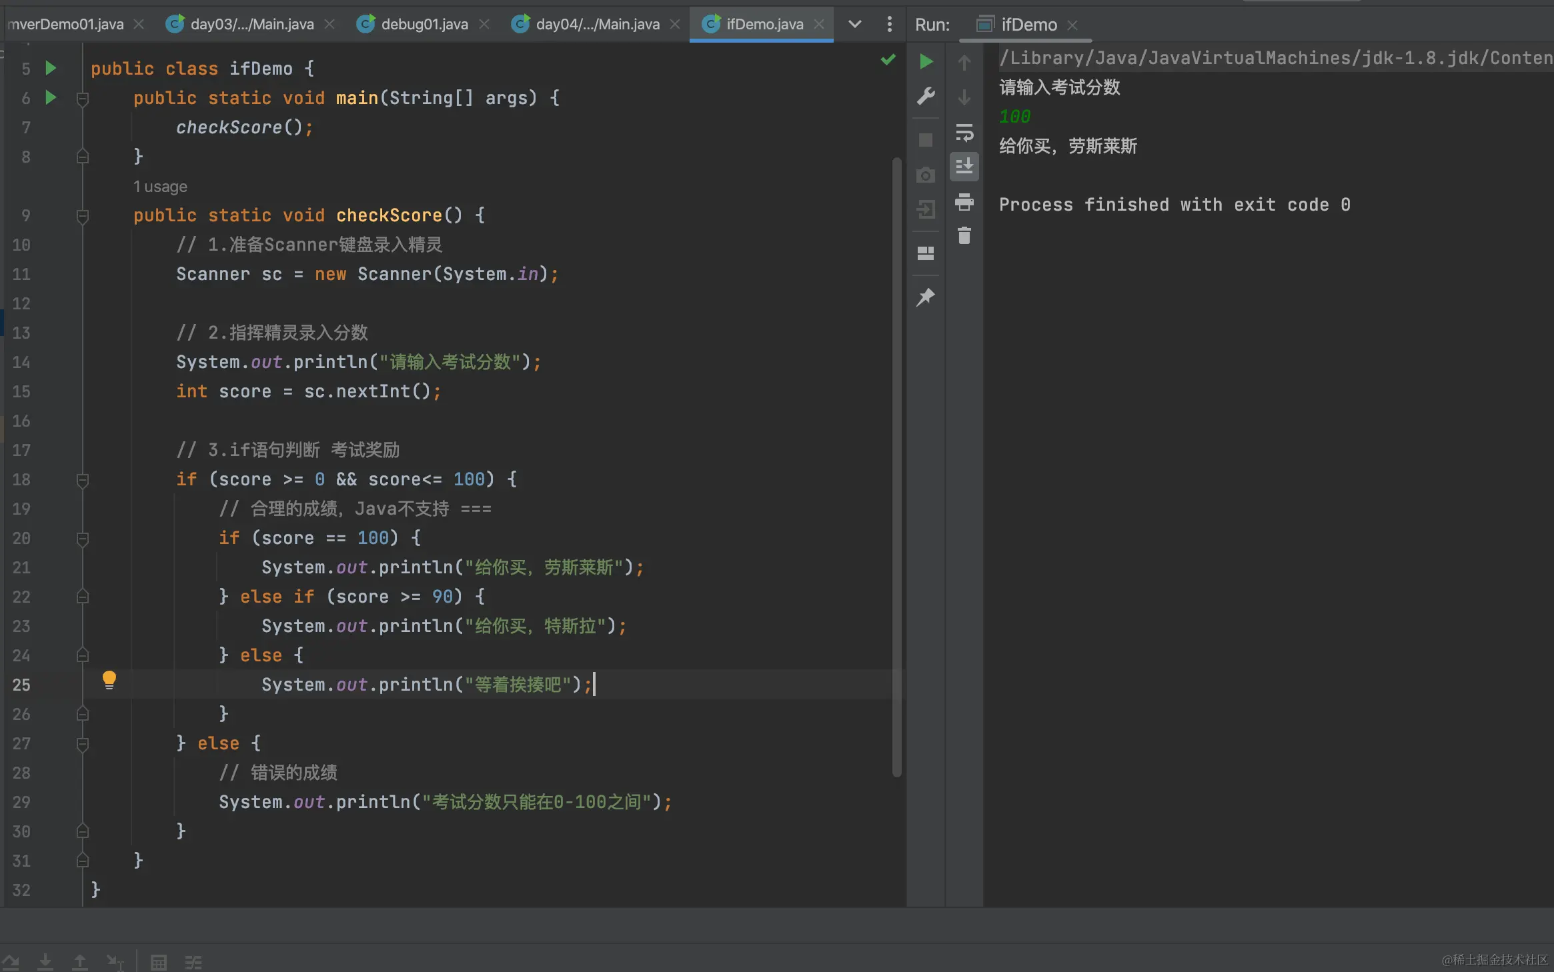The image size is (1554, 972).
Task: Click the green inspection checkmark in the editor
Action: tap(888, 59)
